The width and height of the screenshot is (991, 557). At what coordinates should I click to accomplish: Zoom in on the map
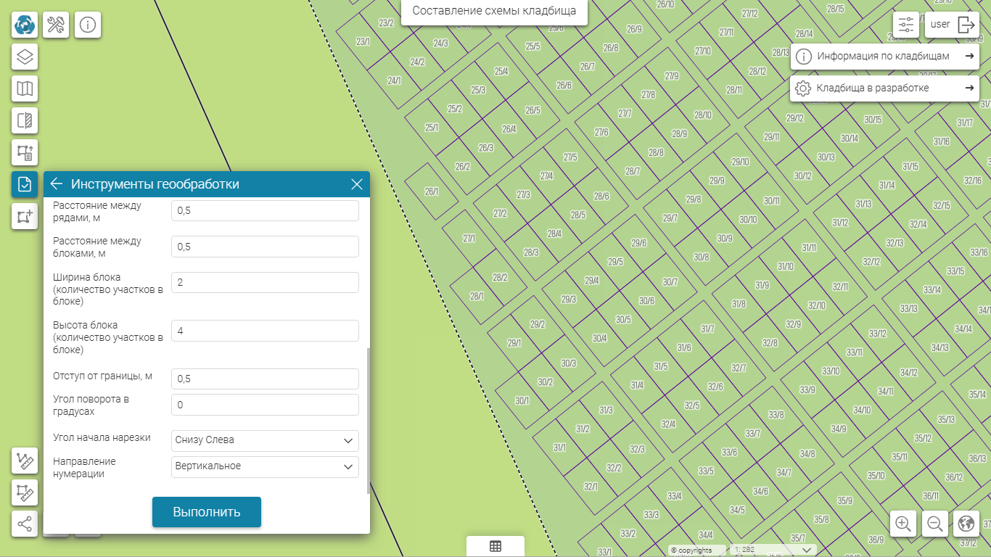pyautogui.click(x=903, y=524)
